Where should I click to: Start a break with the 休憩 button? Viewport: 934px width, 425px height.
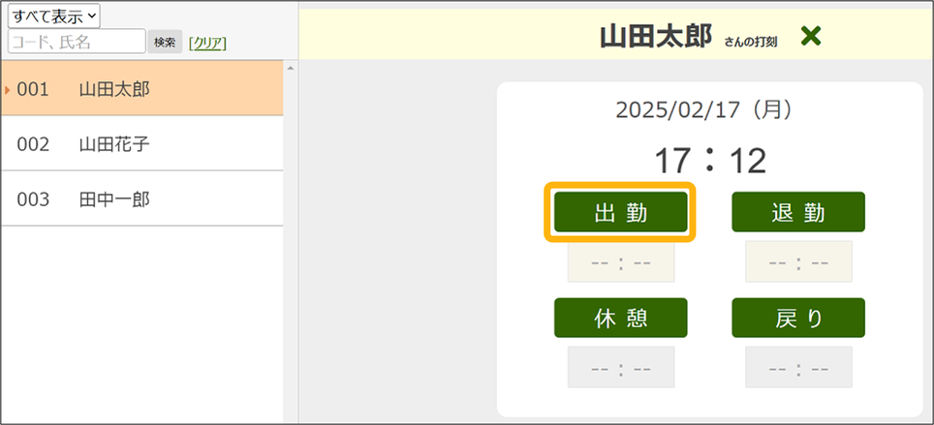(x=621, y=319)
